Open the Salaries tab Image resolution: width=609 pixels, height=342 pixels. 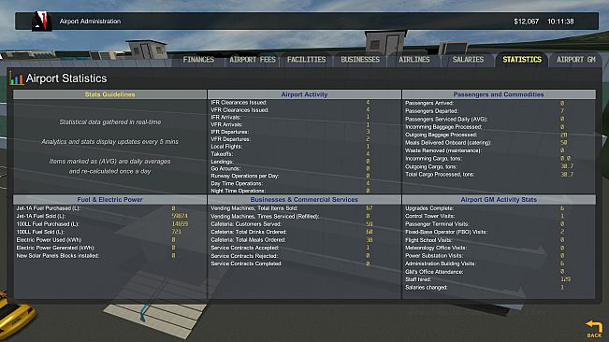coord(468,59)
